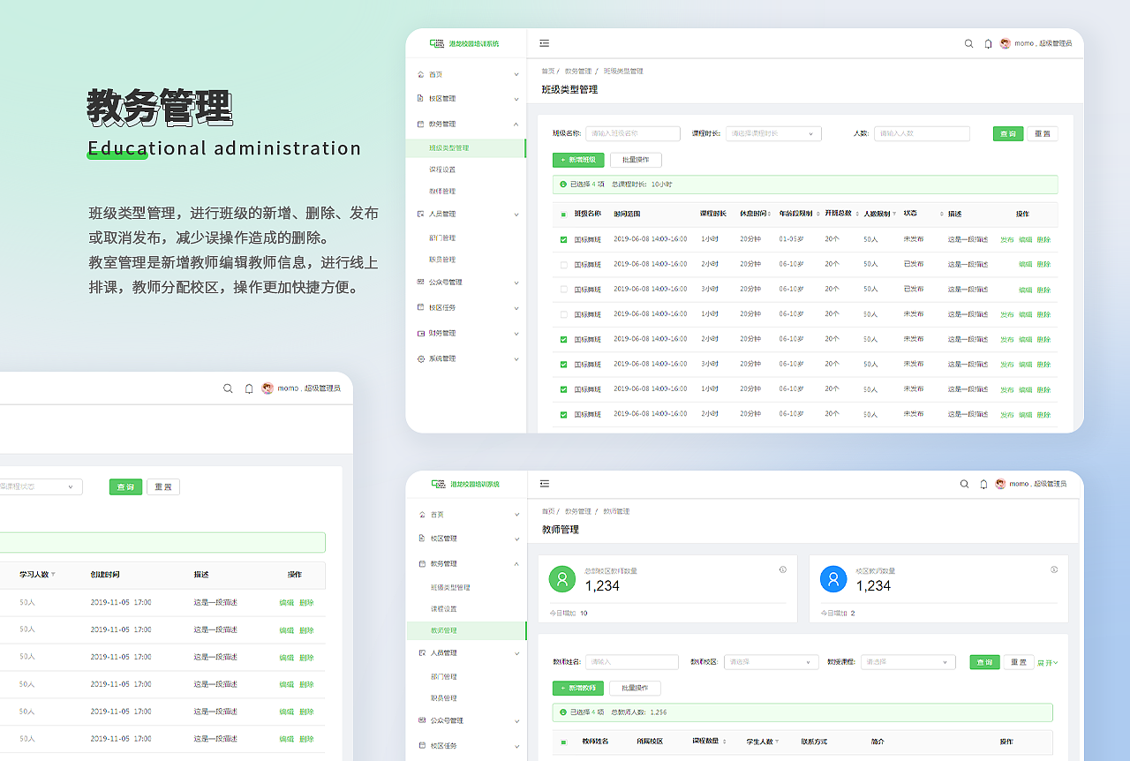Click the blue campus-teacher-count icon
This screenshot has width=1130, height=761.
pos(833,579)
